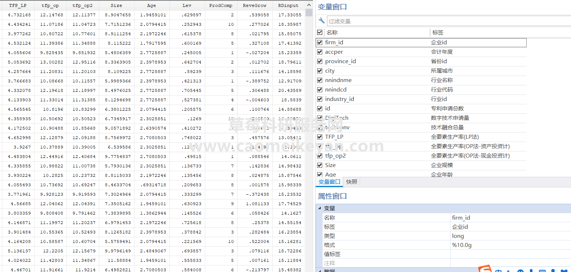Click the label 专利申请总数

point(447,109)
